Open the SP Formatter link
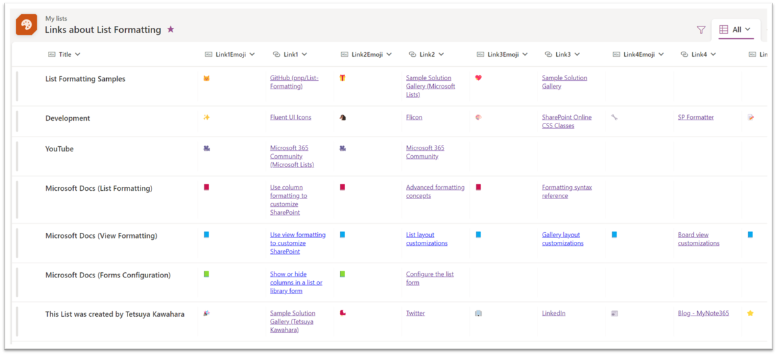This screenshot has width=777, height=355. click(695, 117)
